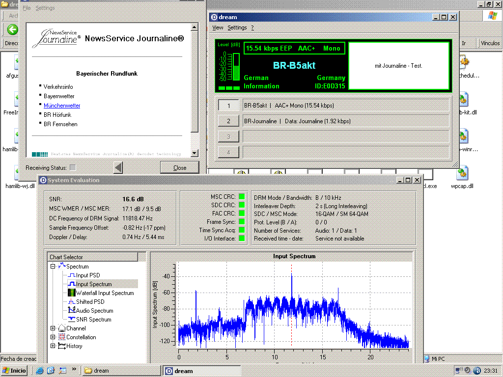
Task: Click the Input Spectrum plot area
Action: [294, 304]
